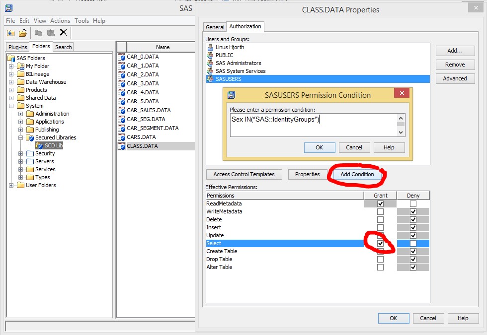Toggle the Deny checkbox for Insert
Image resolution: width=487 pixels, height=335 pixels.
point(413,227)
